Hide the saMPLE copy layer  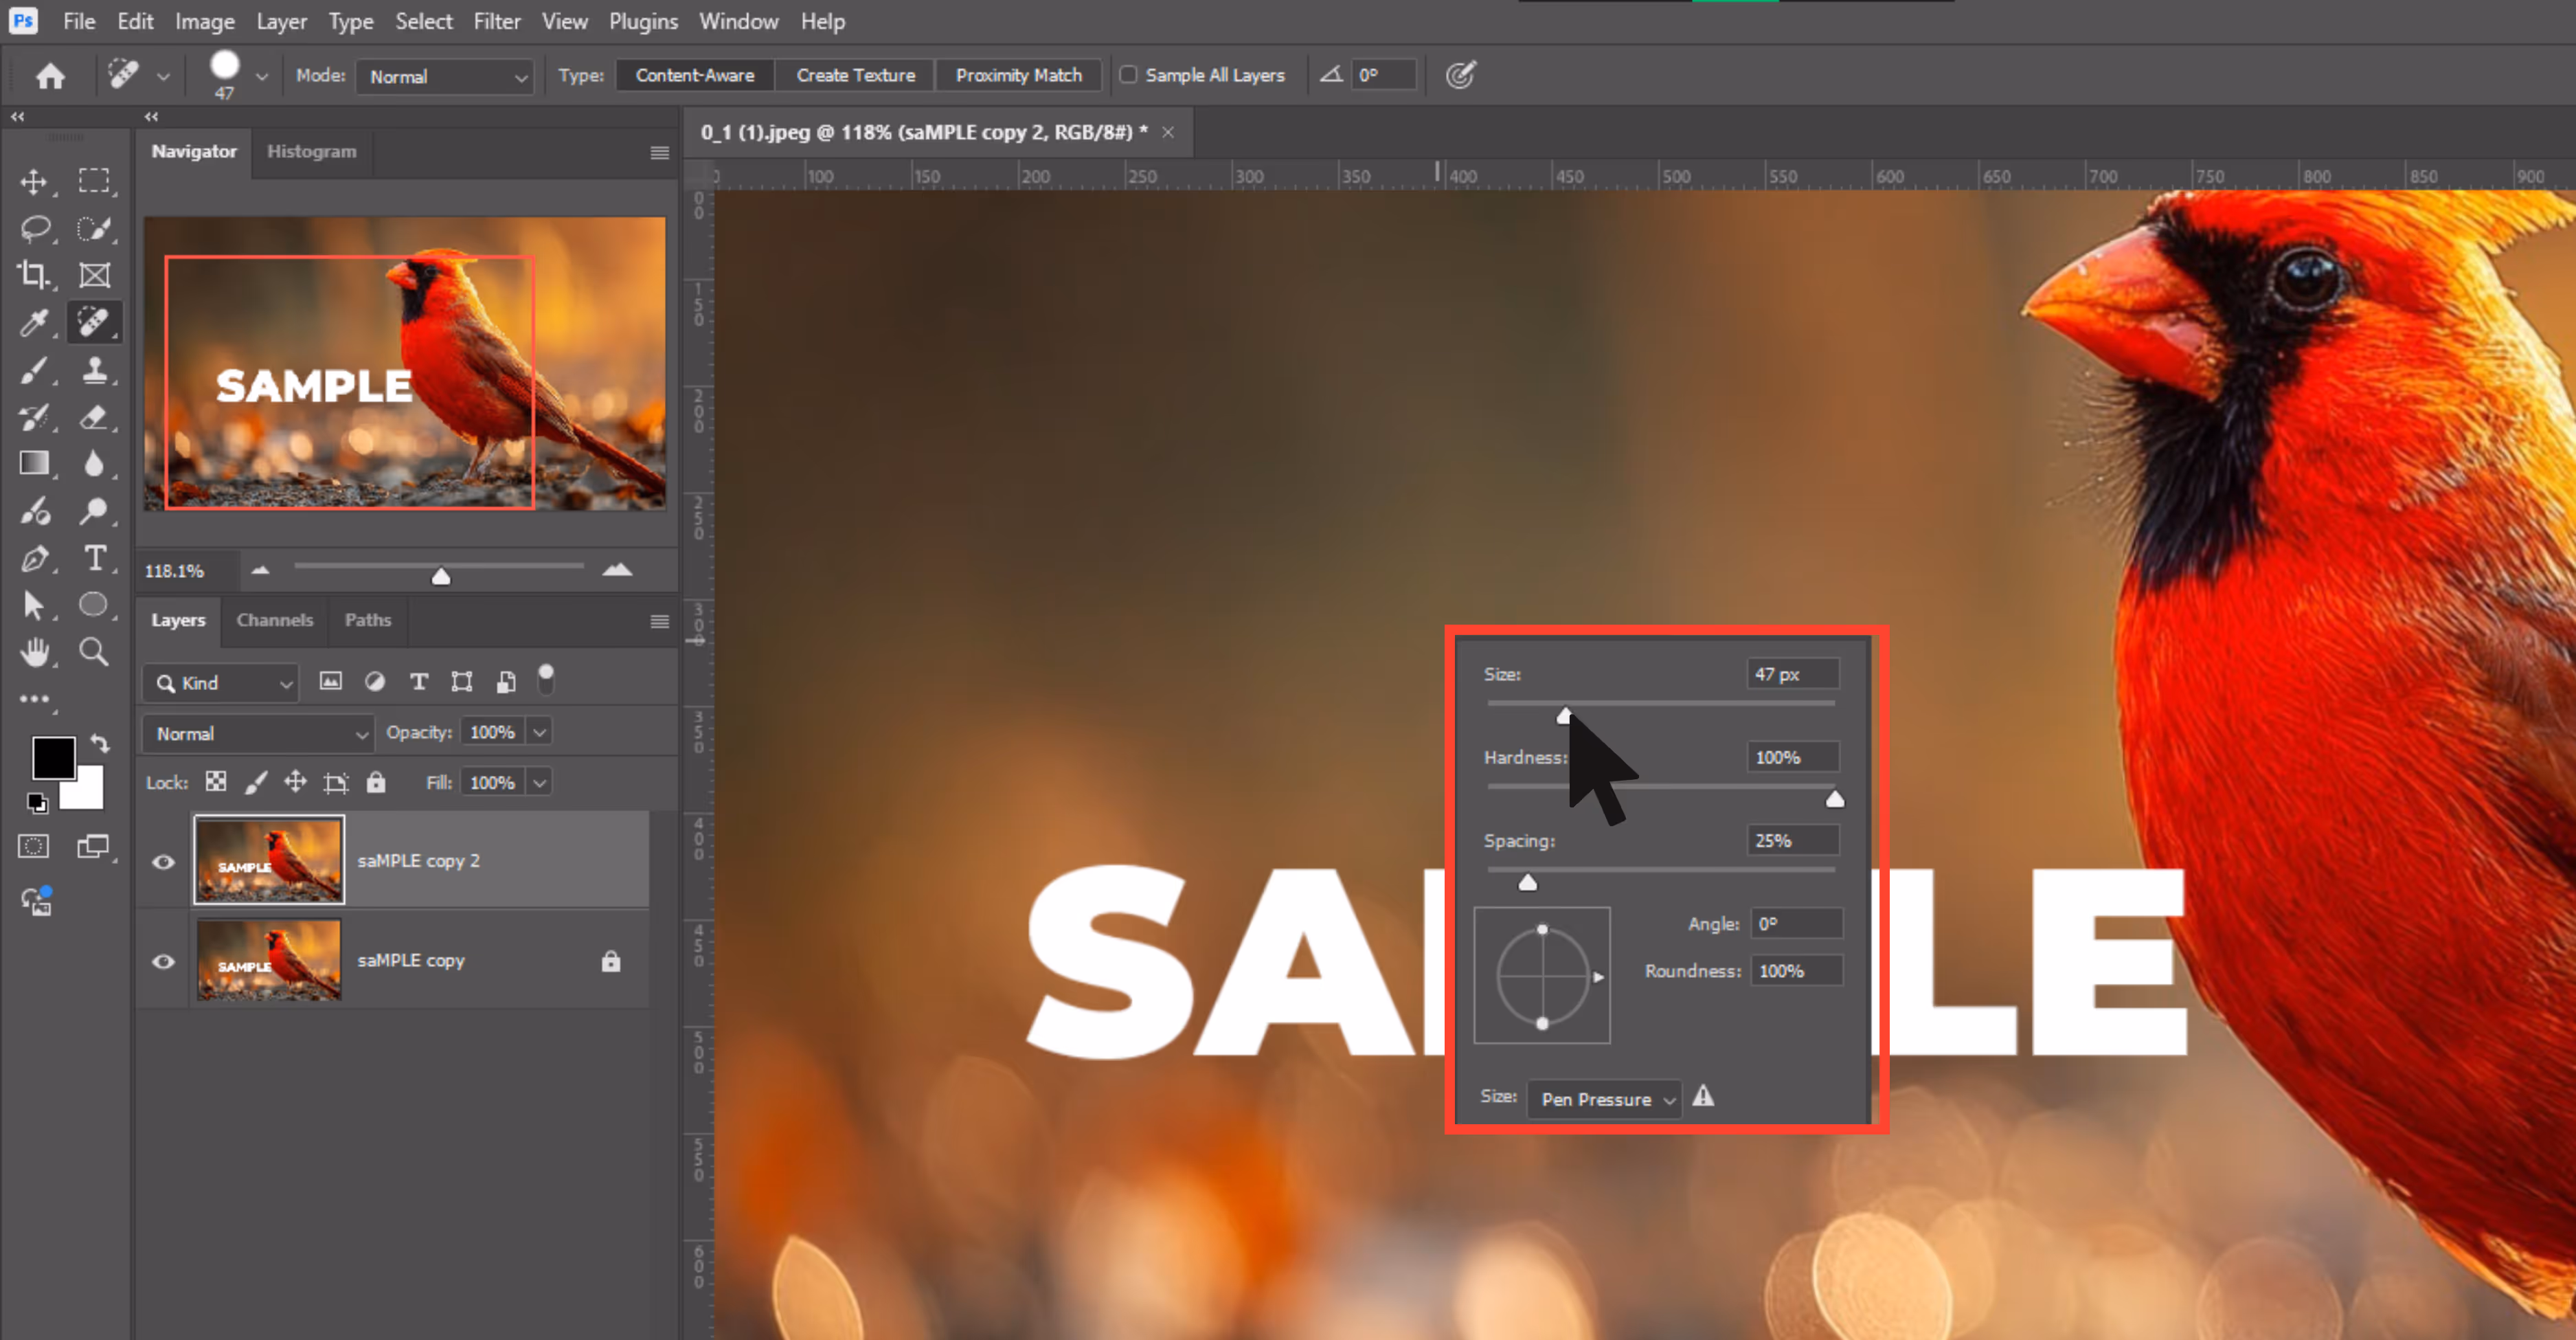coord(163,961)
